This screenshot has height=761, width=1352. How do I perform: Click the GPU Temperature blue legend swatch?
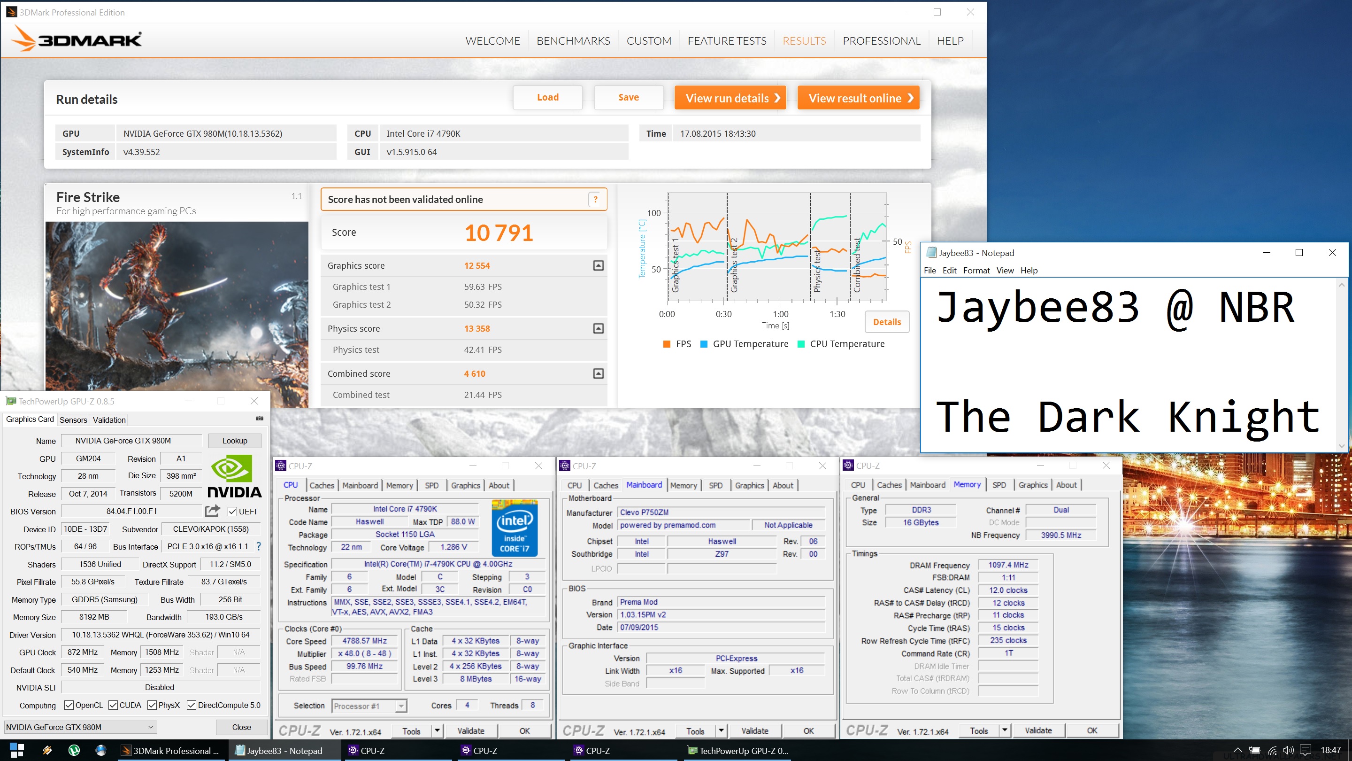(704, 344)
